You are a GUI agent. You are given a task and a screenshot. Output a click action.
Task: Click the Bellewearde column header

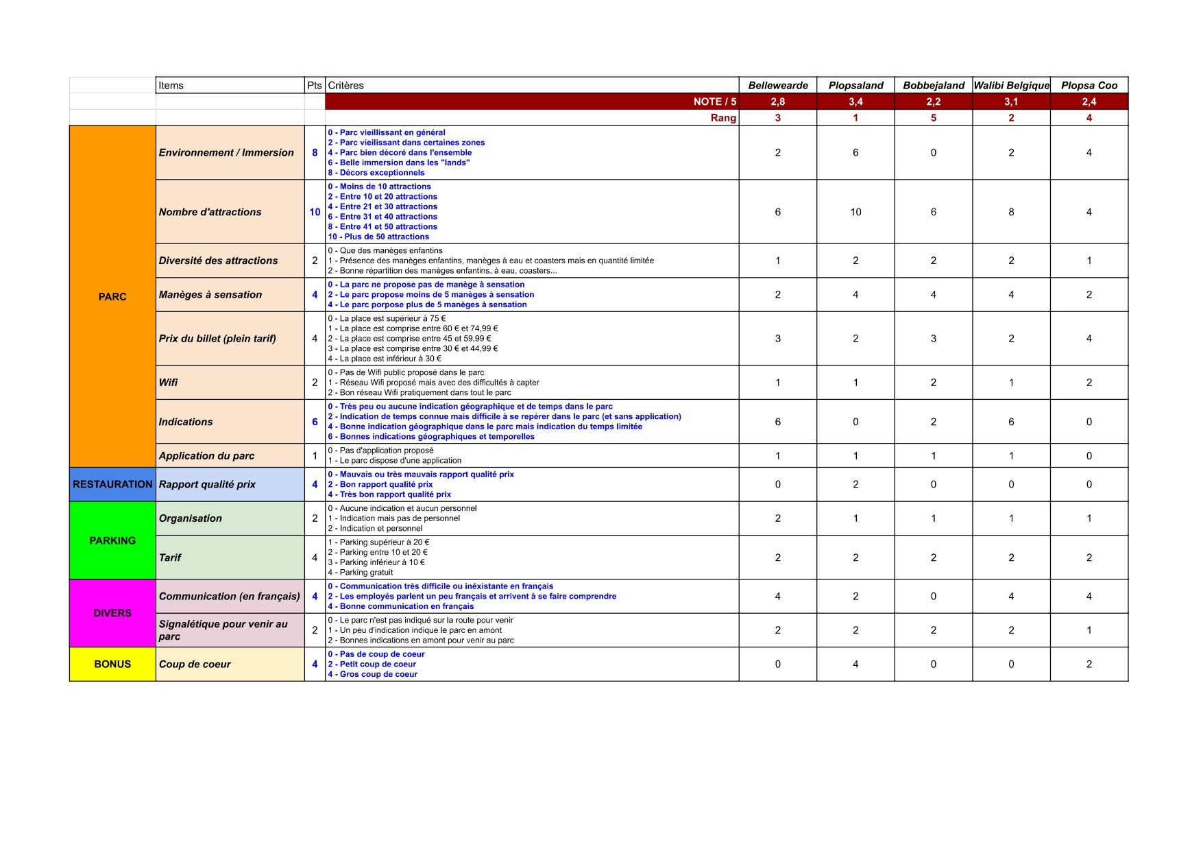pos(777,86)
